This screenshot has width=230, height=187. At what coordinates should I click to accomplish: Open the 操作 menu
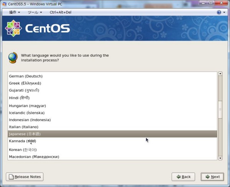pos(15,12)
